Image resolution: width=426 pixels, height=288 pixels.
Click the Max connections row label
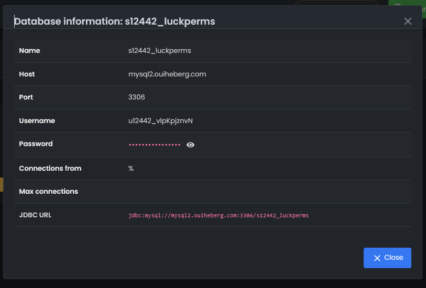(48, 192)
